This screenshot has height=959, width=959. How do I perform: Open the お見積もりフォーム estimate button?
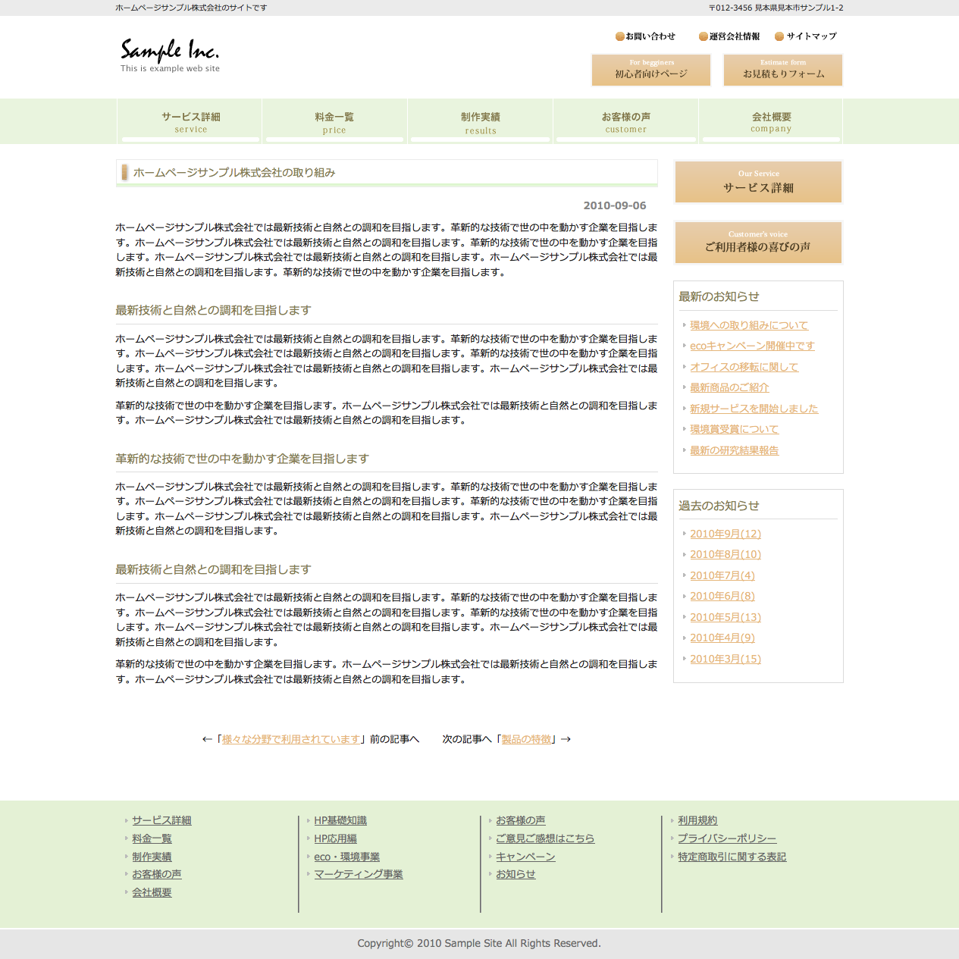[x=783, y=71]
